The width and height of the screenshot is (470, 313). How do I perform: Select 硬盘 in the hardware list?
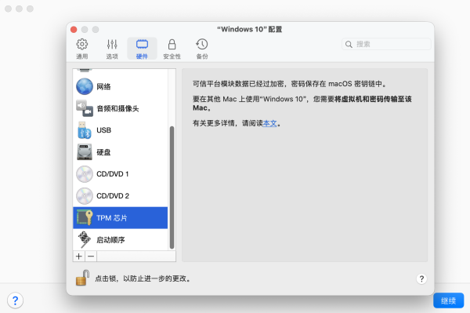pos(103,152)
